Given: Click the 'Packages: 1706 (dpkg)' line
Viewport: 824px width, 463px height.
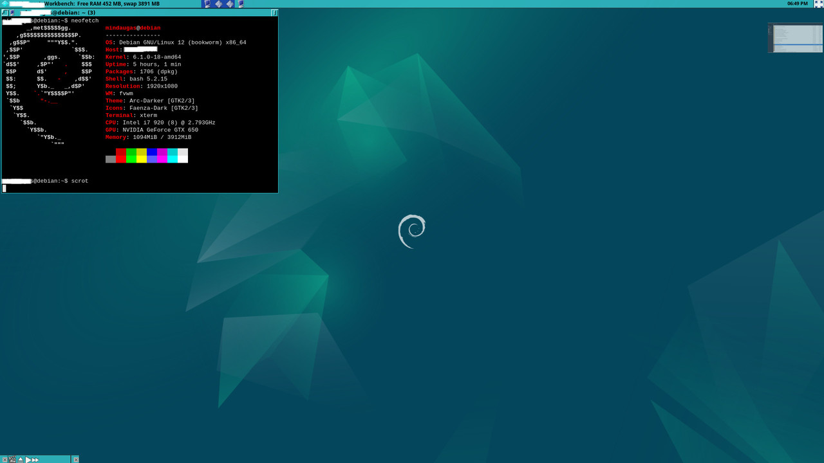Looking at the screenshot, I should point(142,71).
